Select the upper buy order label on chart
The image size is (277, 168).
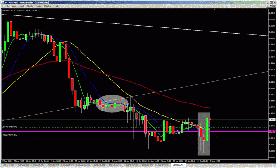[10, 126]
